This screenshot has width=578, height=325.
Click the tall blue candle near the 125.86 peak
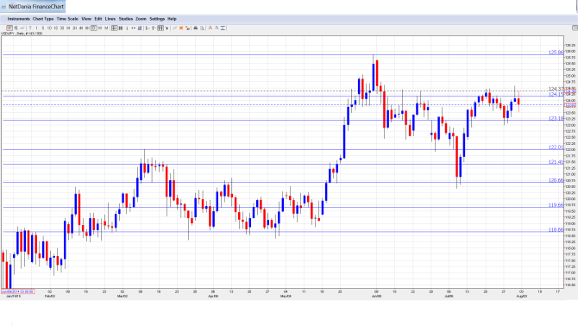click(x=374, y=77)
